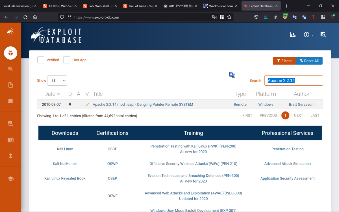
Task: Click the Pocket save icon in toolbar
Action: click(256, 17)
